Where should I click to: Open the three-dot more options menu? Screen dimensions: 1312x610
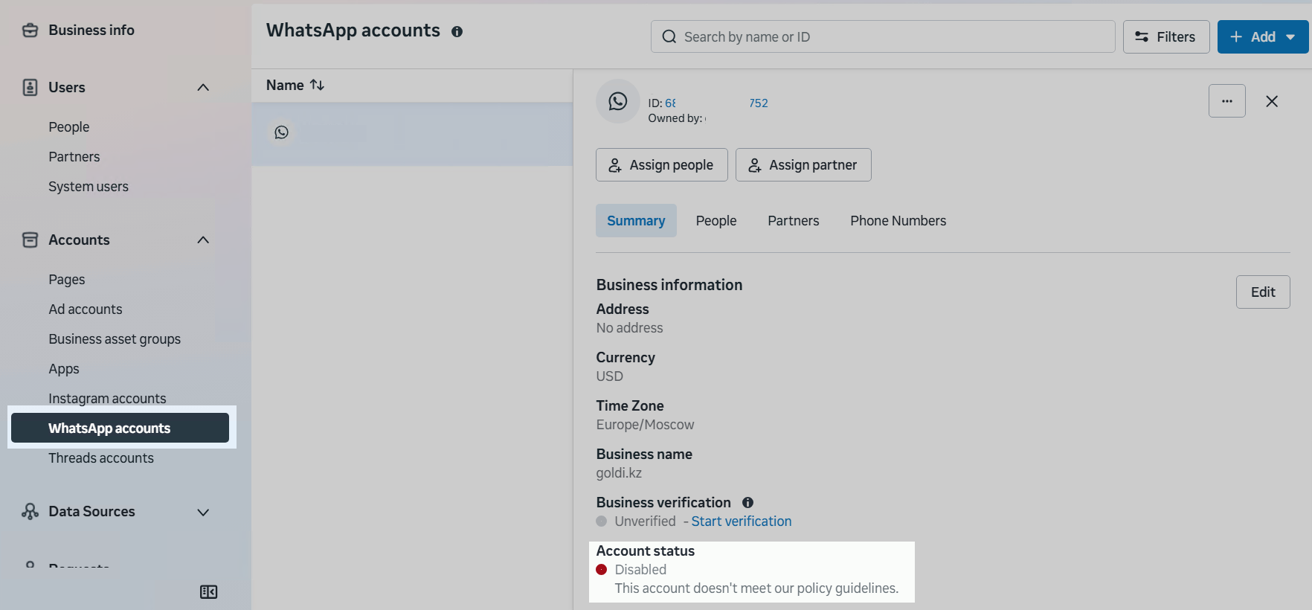tap(1226, 101)
